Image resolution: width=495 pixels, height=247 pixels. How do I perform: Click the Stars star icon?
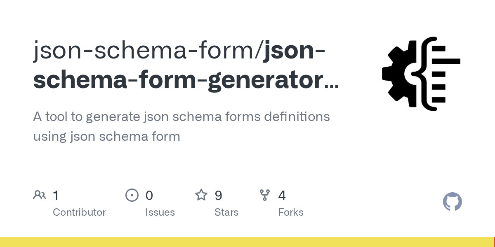[201, 195]
